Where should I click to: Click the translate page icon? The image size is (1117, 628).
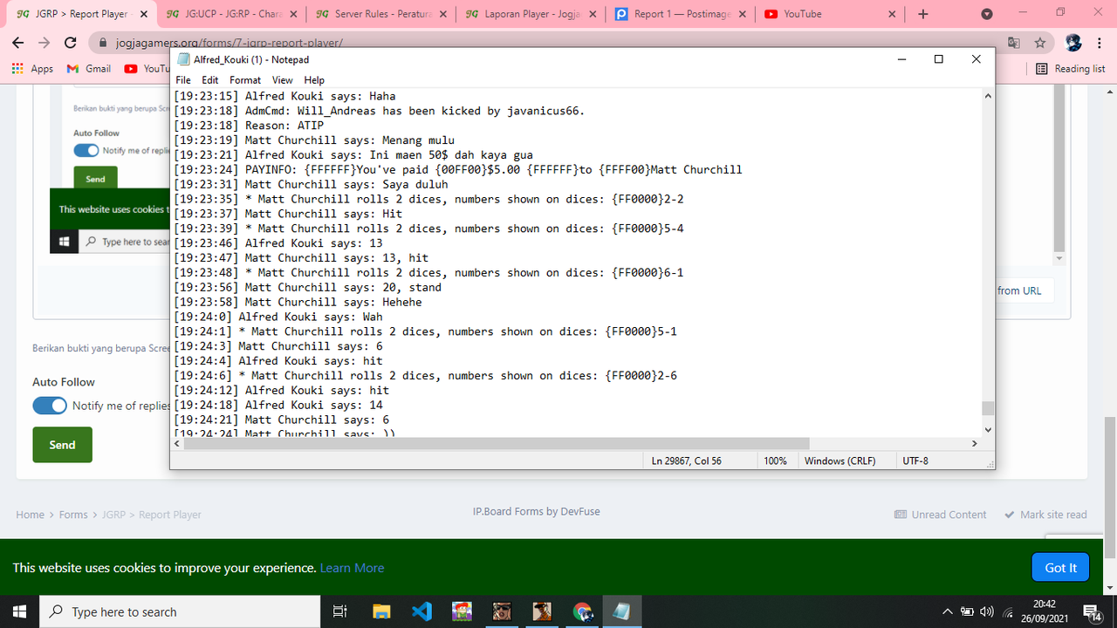coord(1013,43)
